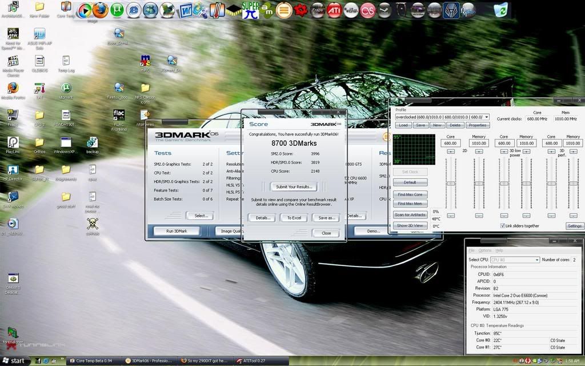Select the HP Director desktop shortcut
The width and height of the screenshot is (585, 366).
(x=13, y=173)
